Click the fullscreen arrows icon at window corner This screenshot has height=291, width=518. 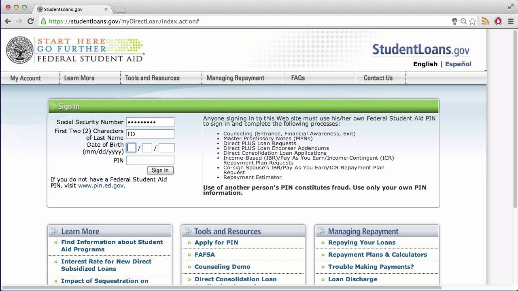(x=510, y=6)
